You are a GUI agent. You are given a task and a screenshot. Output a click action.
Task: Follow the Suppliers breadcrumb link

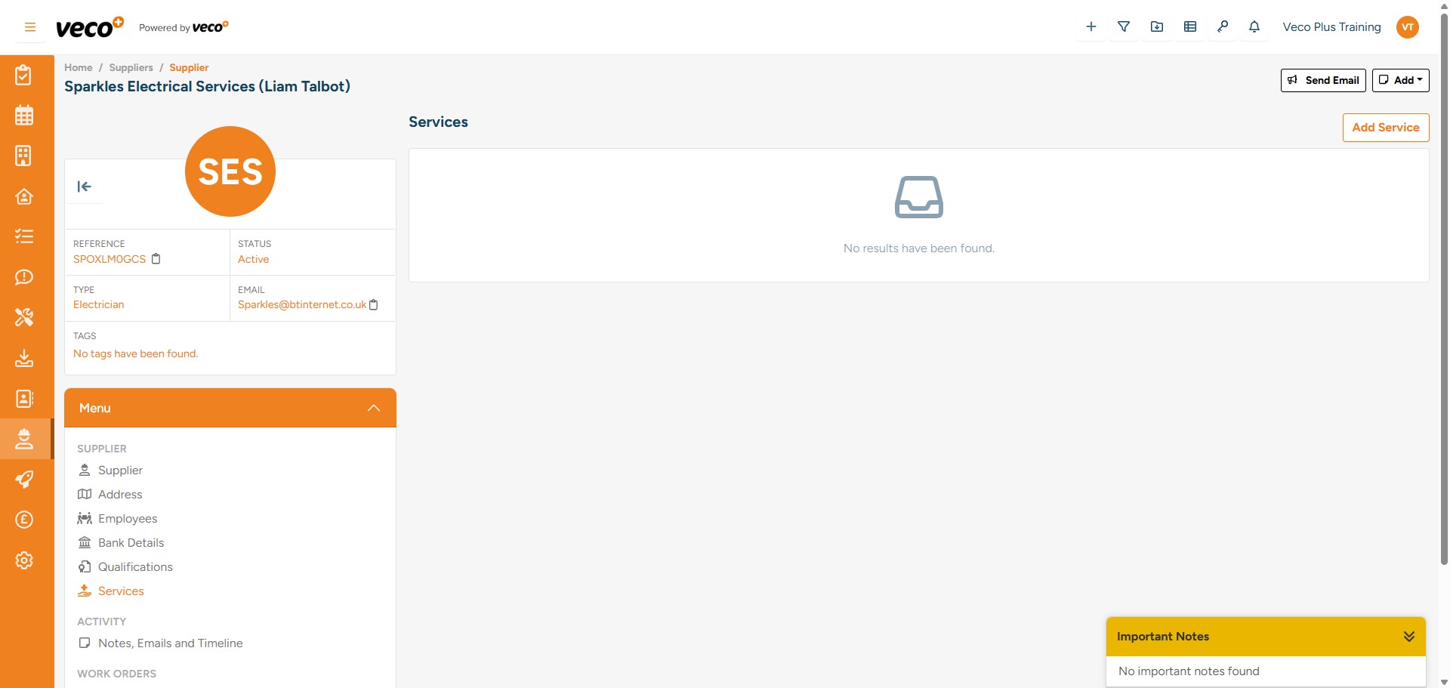tap(131, 67)
